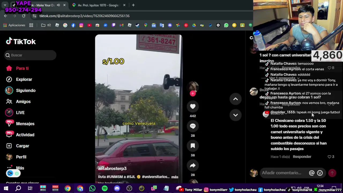Post comment with red arrow button
The image size is (343, 193).
[332, 173]
